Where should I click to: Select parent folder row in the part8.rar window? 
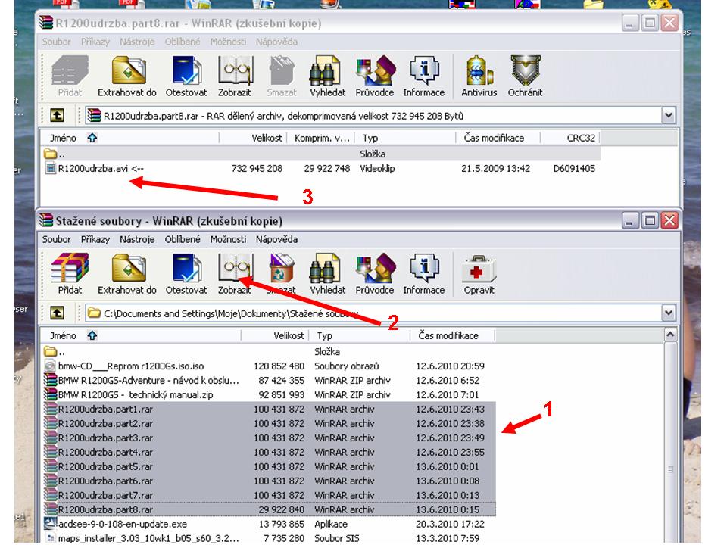click(320, 154)
